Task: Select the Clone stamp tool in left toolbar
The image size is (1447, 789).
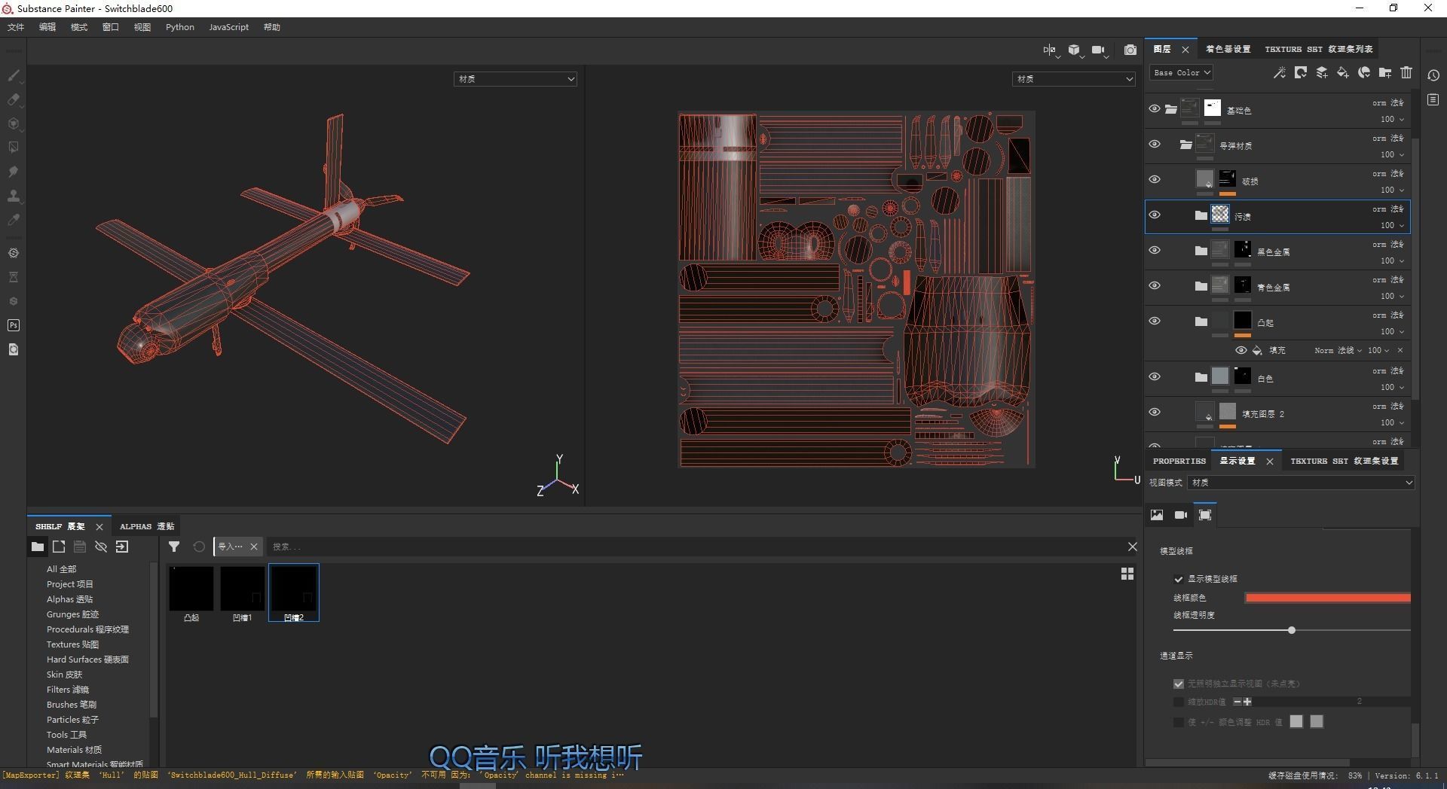Action: (x=13, y=196)
